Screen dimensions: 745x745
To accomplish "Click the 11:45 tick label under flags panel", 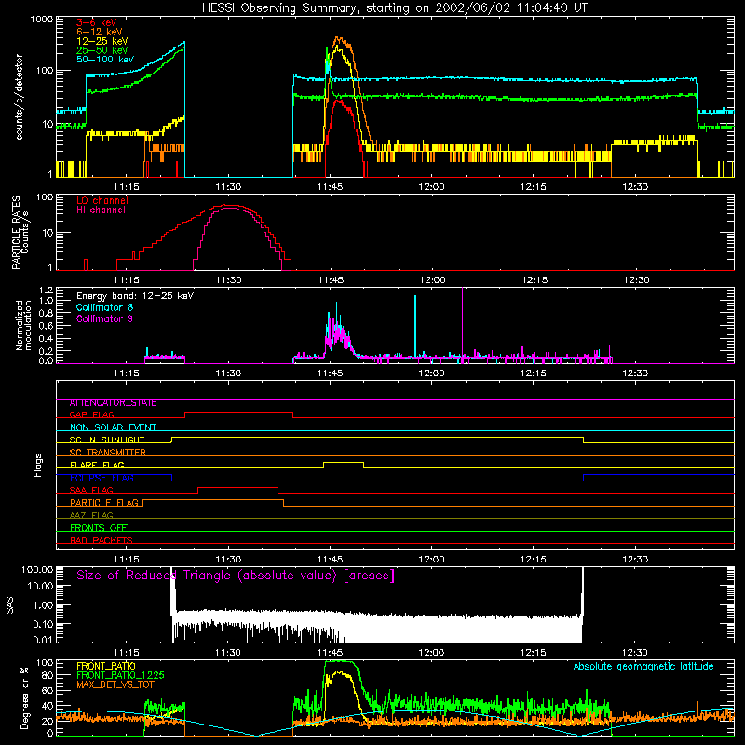I will 330,560.
